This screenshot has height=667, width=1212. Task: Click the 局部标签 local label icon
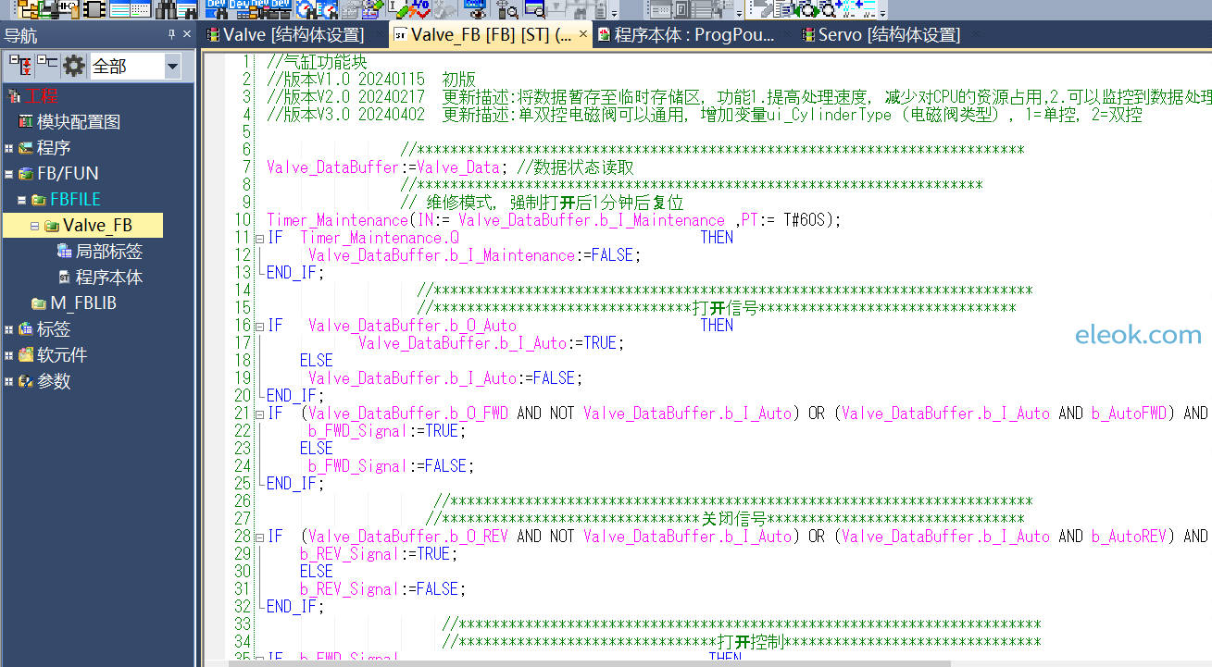[x=64, y=251]
